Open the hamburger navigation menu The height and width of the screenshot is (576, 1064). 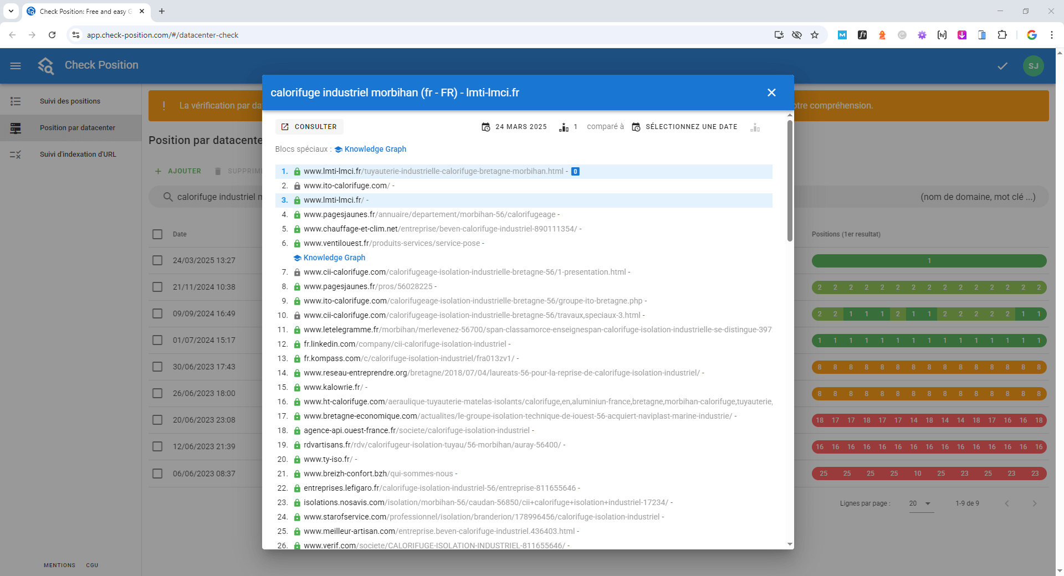[16, 66]
